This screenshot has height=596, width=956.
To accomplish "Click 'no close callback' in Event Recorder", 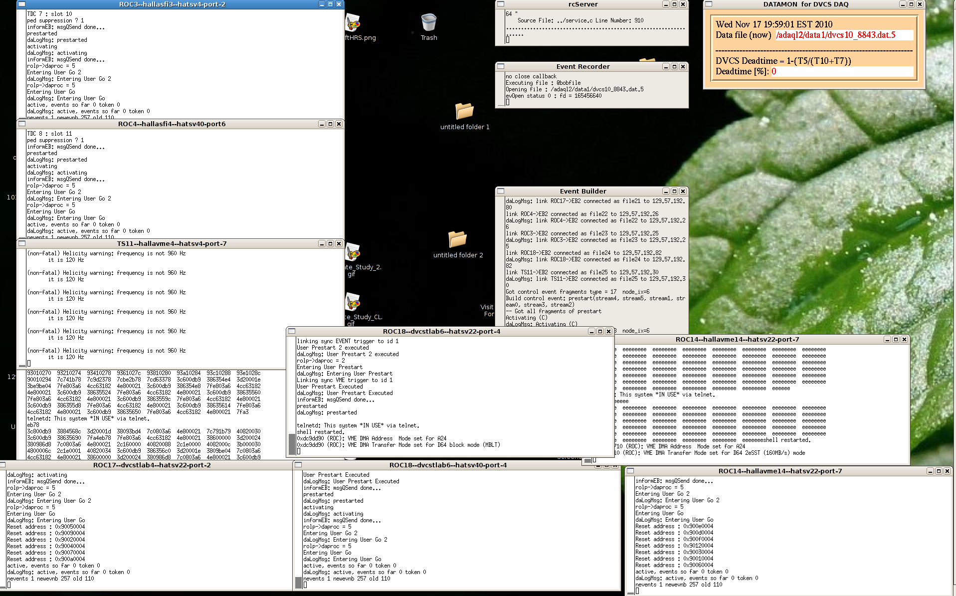I will (531, 76).
